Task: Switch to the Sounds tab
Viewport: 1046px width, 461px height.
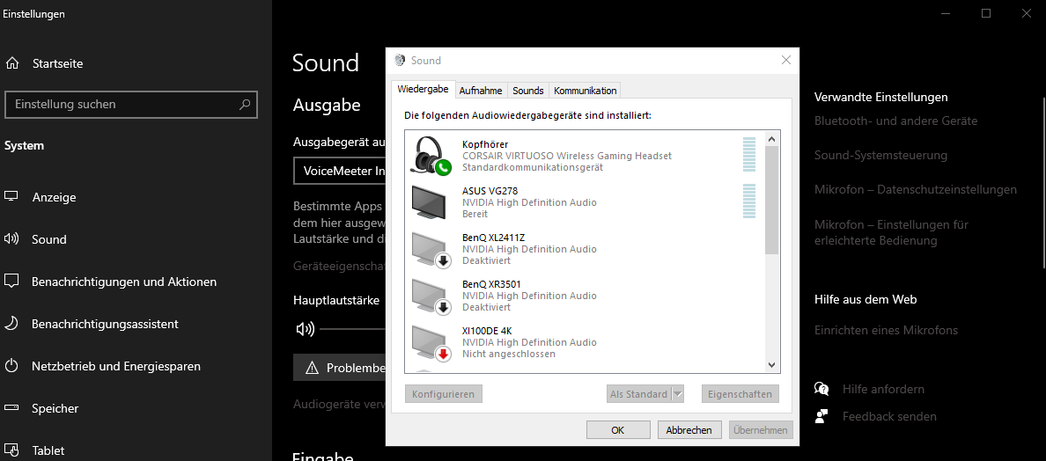Action: pyautogui.click(x=528, y=91)
